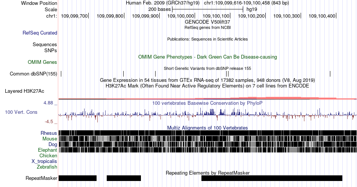
Task: Click Multiz Alignments of 100 Vertebrates title
Action: tap(207, 128)
